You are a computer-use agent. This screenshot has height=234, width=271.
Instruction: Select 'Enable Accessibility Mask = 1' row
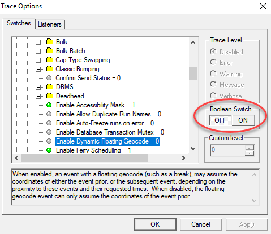click(x=96, y=105)
